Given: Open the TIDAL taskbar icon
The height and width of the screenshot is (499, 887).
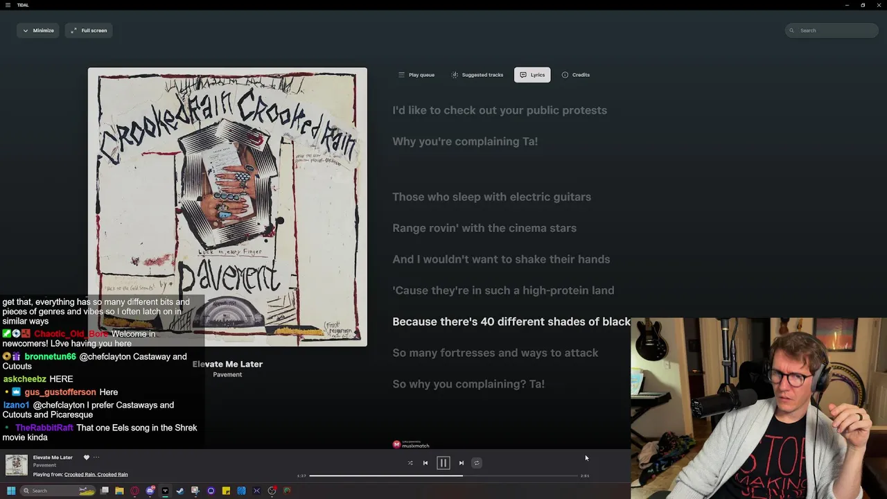Looking at the screenshot, I should pos(165,491).
